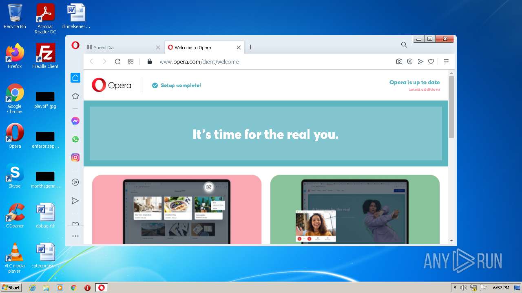Image resolution: width=522 pixels, height=293 pixels.
Task: Select Acrobat Reader DC desktop shortcut
Action: click(x=45, y=19)
